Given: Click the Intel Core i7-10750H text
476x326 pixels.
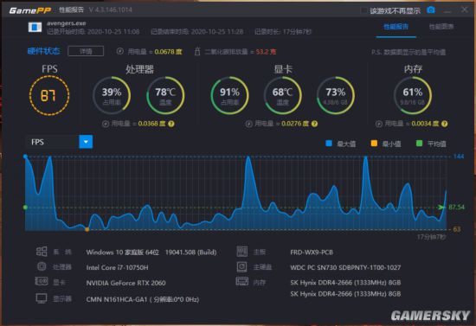Looking at the screenshot, I should click(117, 267).
